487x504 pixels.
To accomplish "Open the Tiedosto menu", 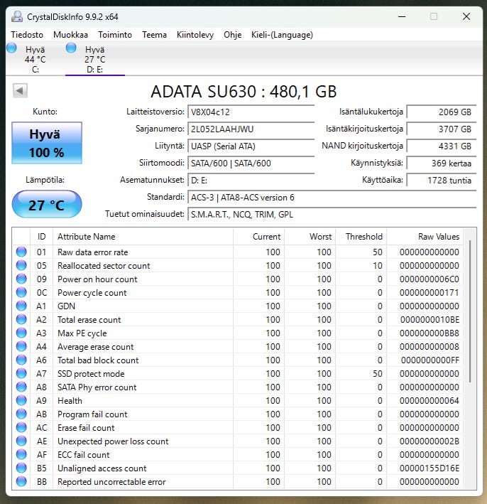I will point(27,35).
